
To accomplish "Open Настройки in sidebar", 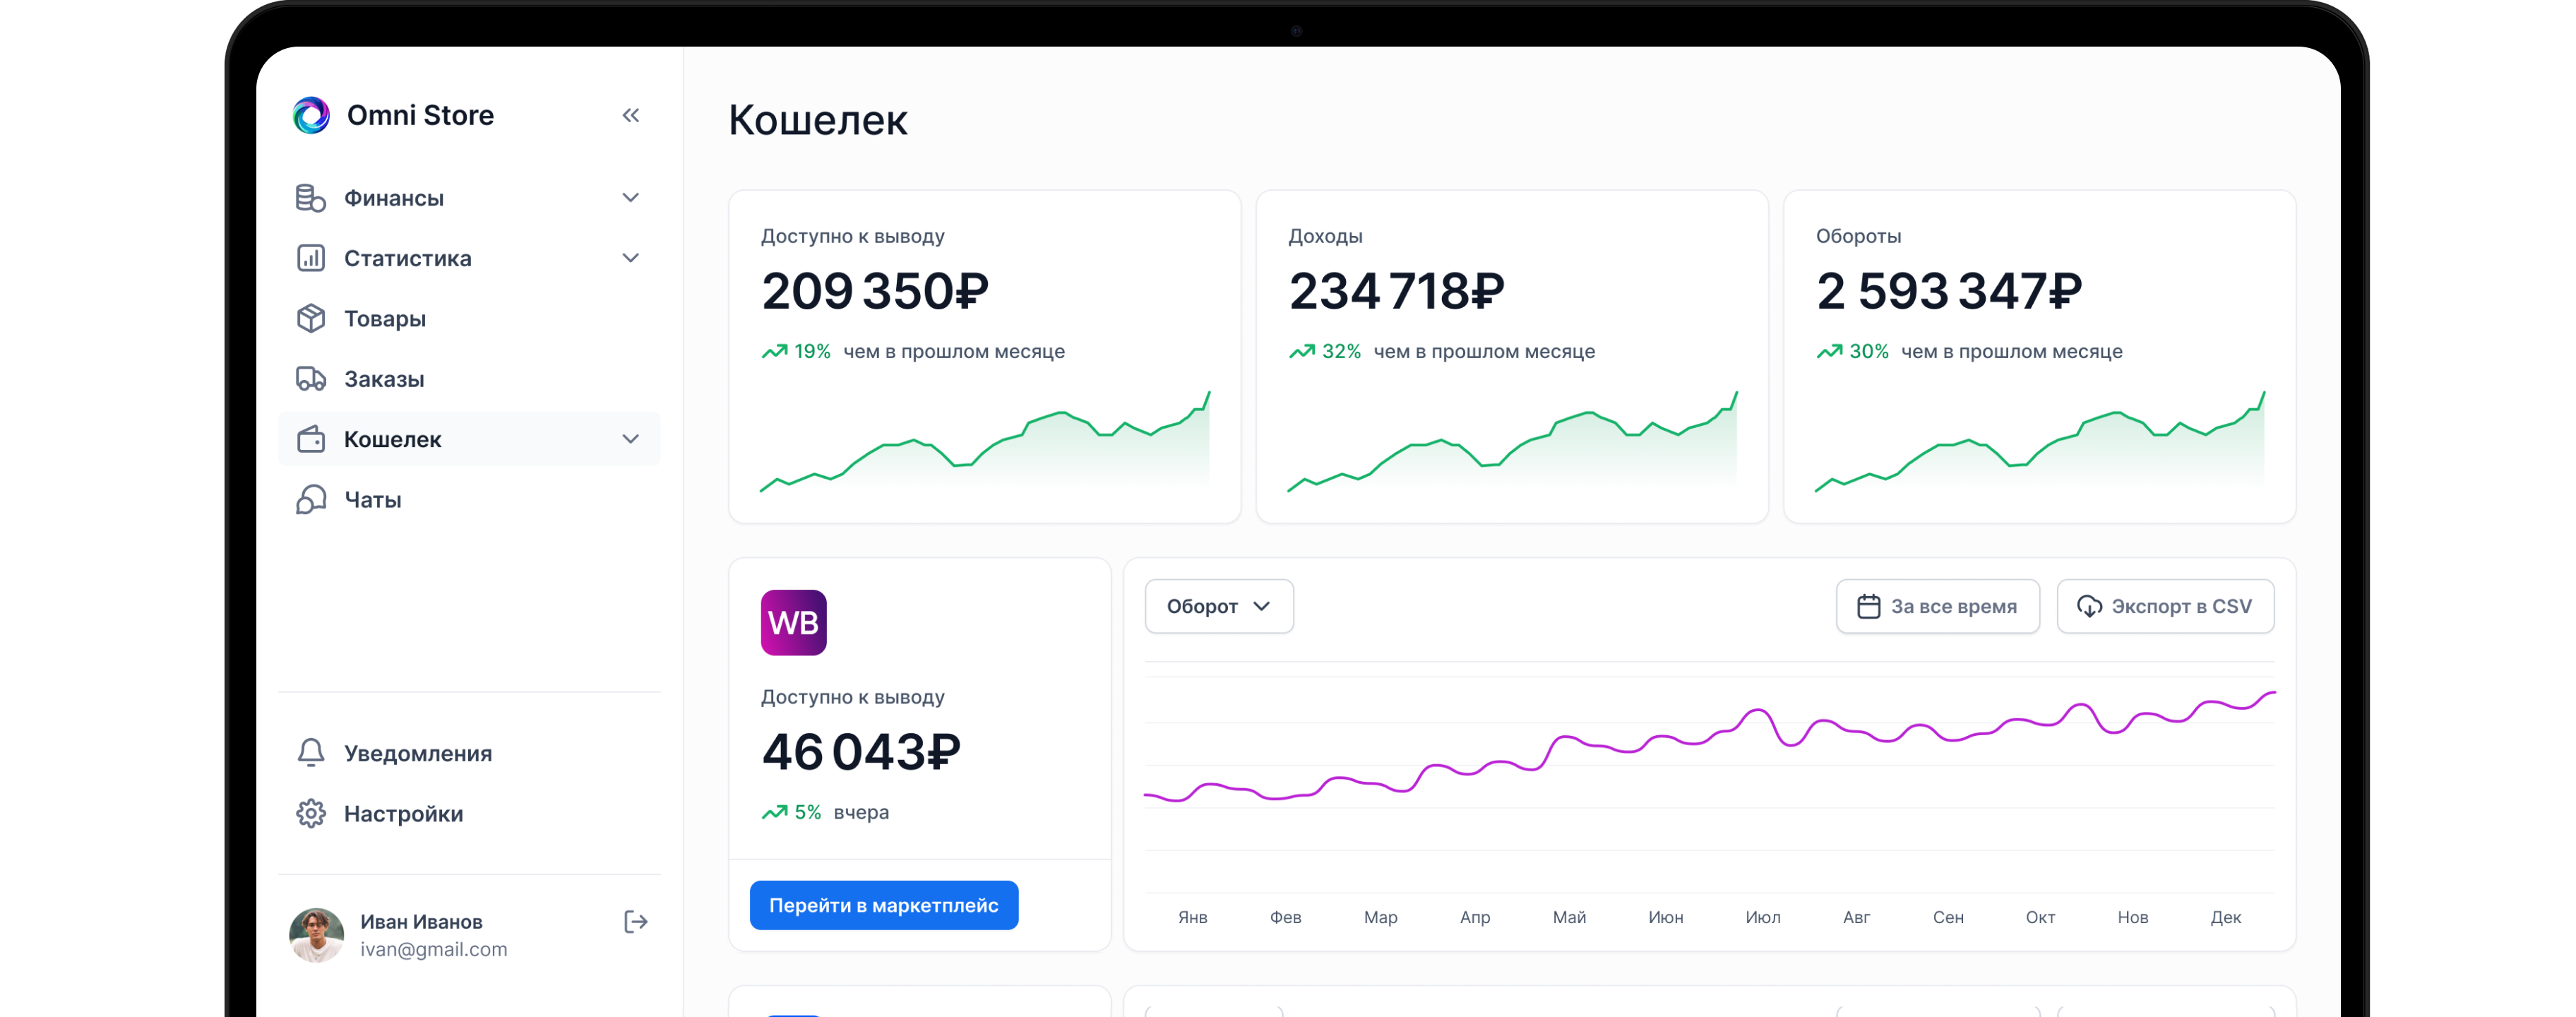I will tap(468, 813).
